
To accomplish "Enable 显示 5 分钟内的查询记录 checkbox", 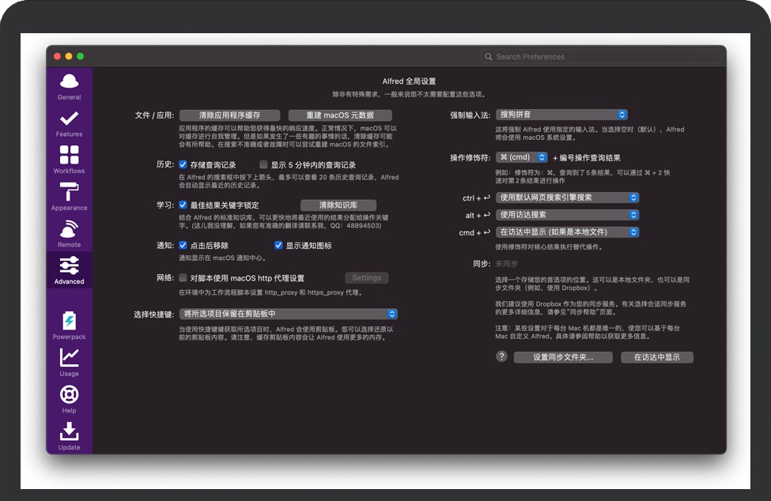I will (263, 165).
